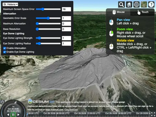156x117 pixels.
Task: Click the 'Rotate view' heading text
Action: coord(125,41)
